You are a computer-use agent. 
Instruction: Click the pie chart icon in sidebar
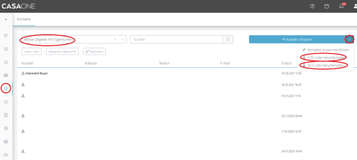(6, 128)
